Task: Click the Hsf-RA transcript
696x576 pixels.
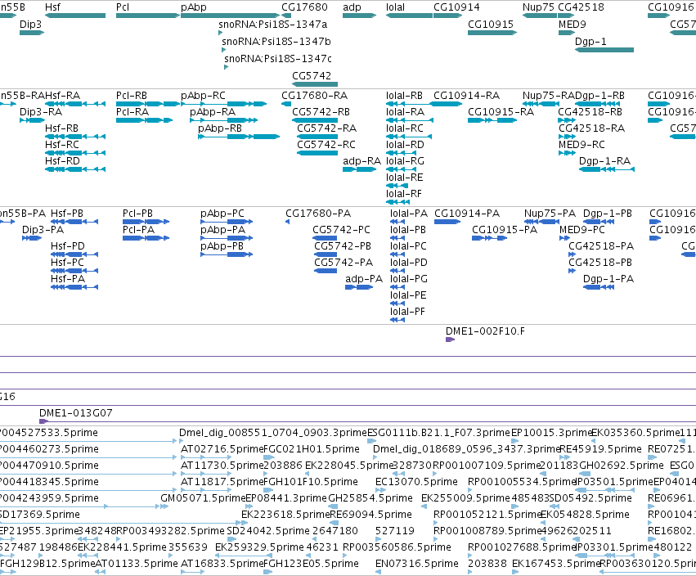Action: tap(75, 104)
